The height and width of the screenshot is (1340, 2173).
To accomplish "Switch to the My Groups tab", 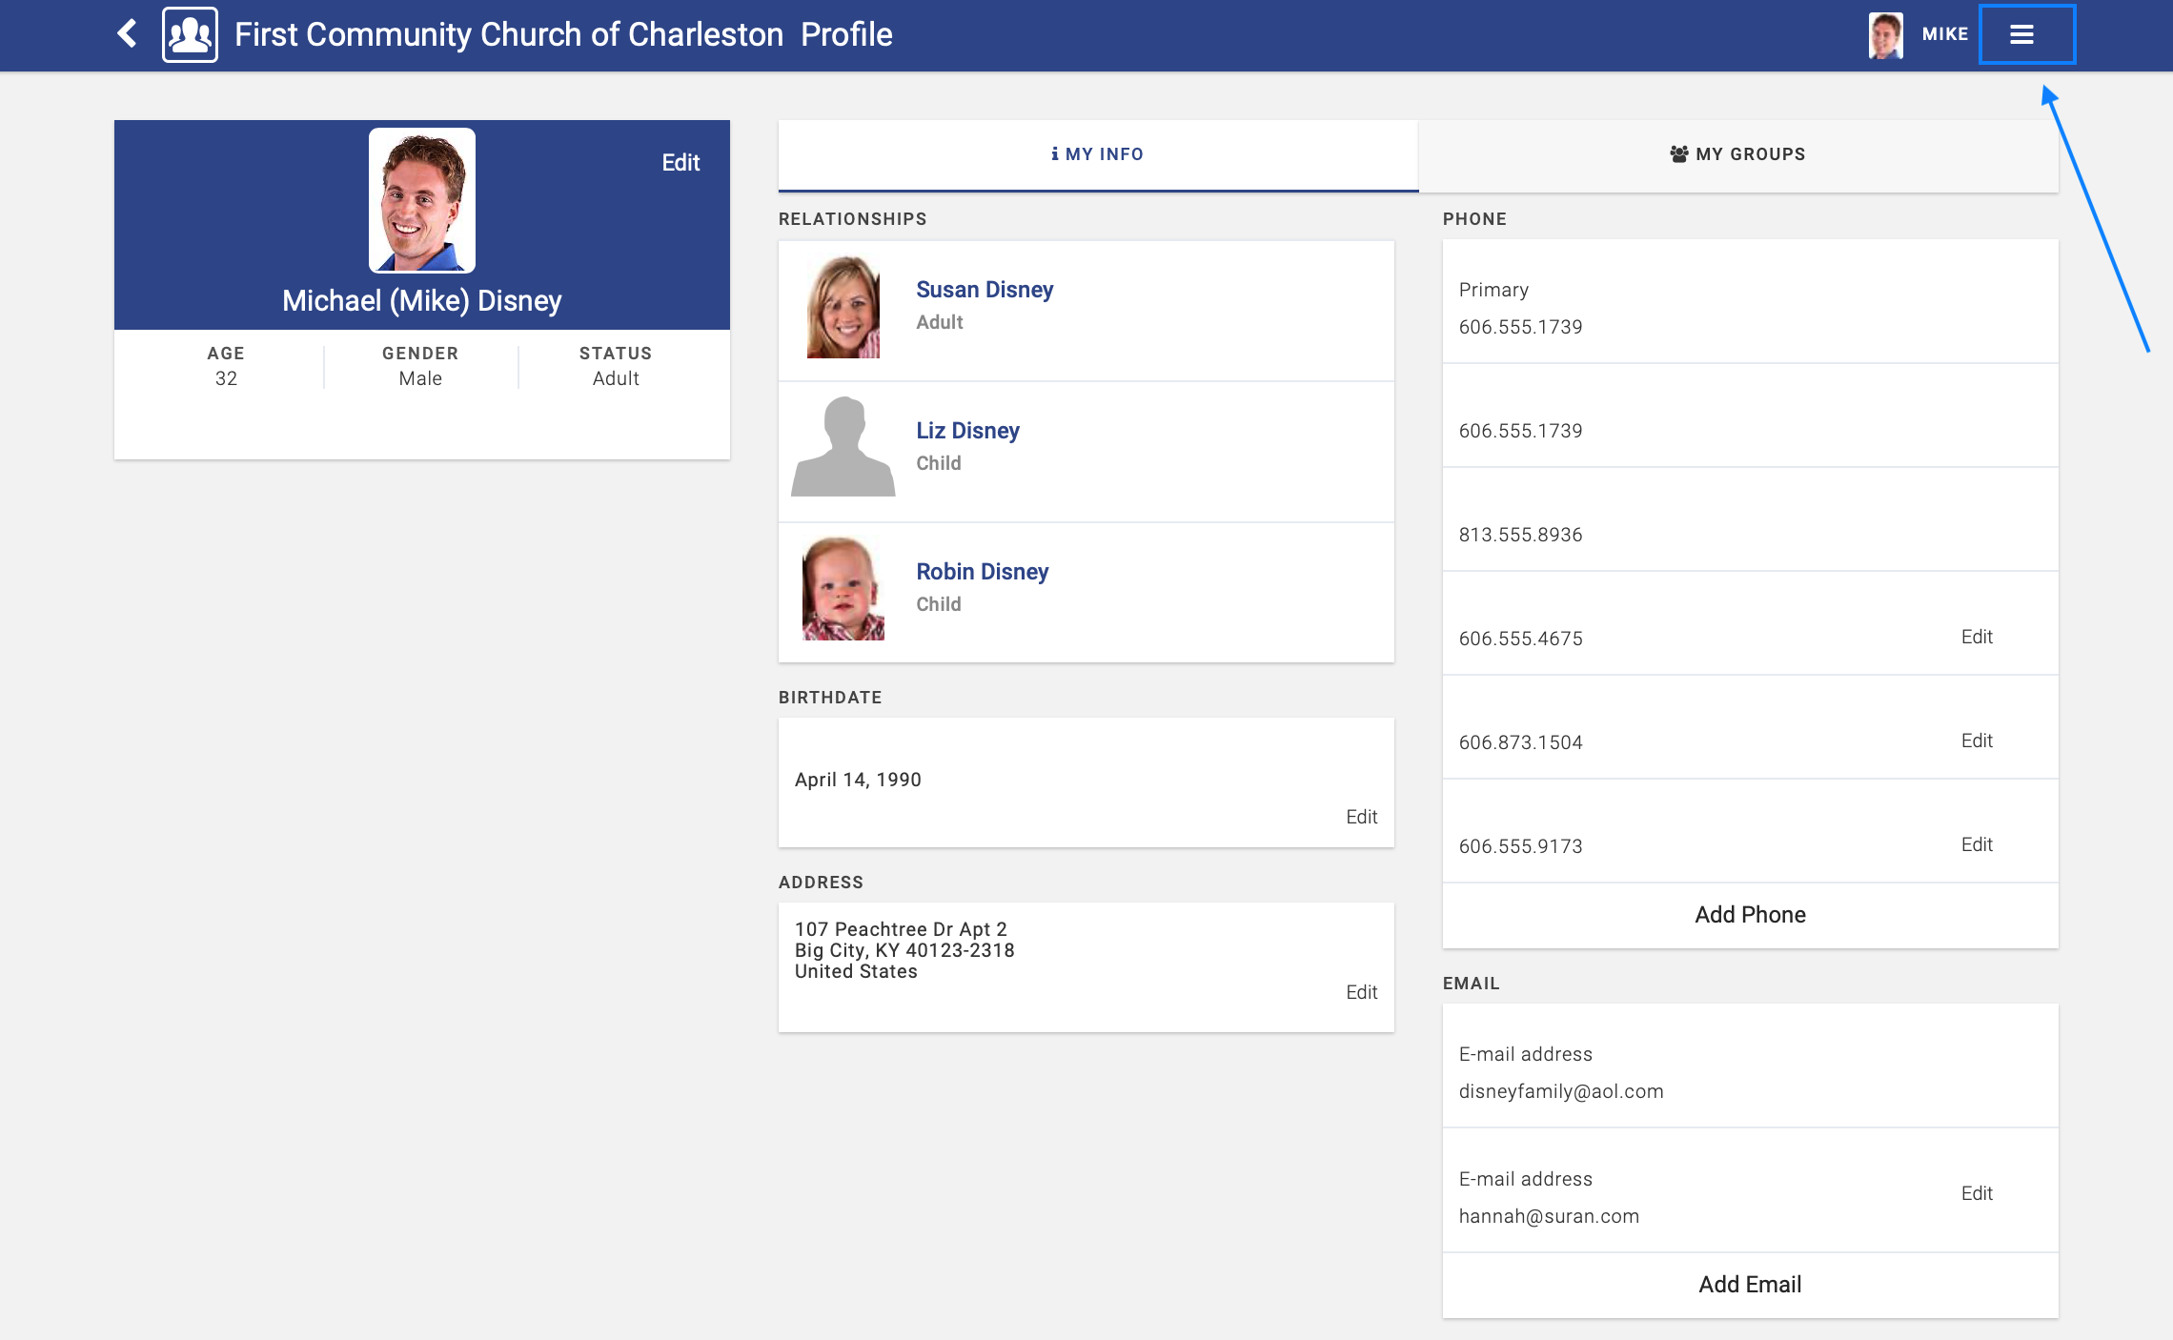I will [x=1737, y=154].
